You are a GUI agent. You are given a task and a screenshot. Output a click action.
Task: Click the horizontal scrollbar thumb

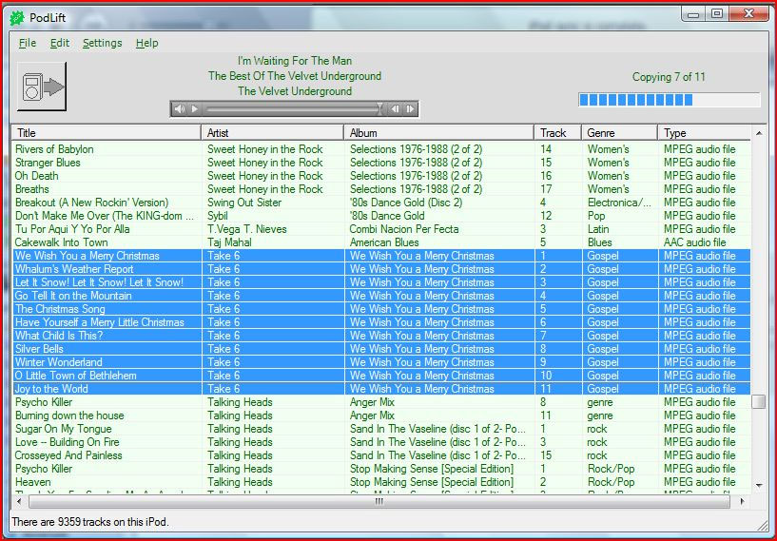point(379,501)
